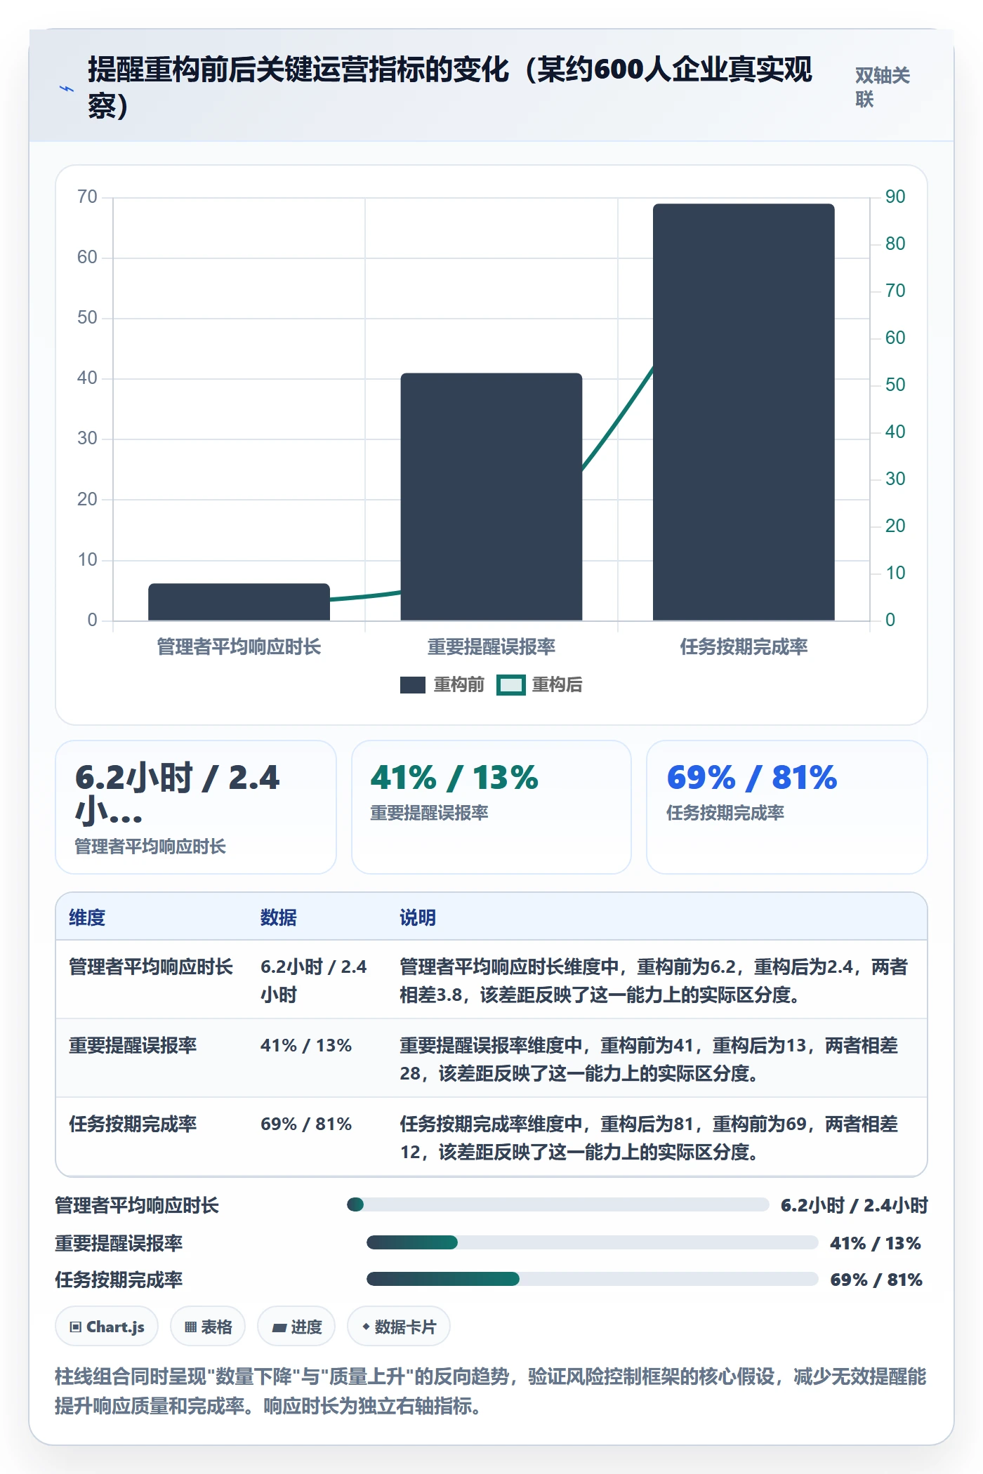Click the 41% / 13% table cell
This screenshot has height=1474, width=983.
[x=306, y=1046]
